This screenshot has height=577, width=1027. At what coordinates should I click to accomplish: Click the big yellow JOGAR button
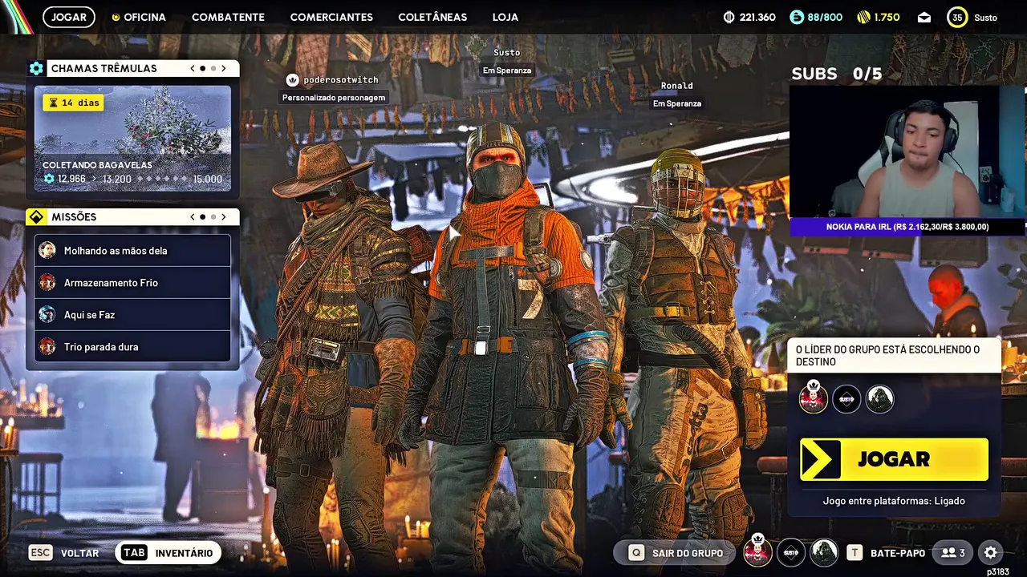coord(894,459)
